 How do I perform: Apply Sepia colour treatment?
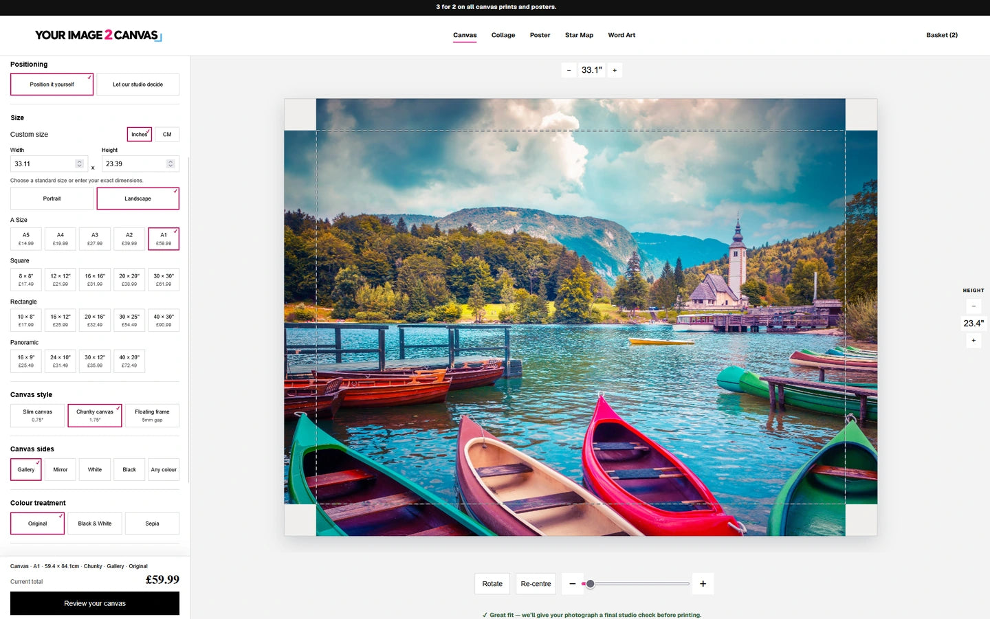pos(152,524)
